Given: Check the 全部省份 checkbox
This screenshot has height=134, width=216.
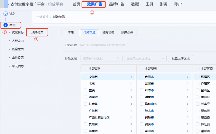Looking at the screenshot, I should coord(85,69).
